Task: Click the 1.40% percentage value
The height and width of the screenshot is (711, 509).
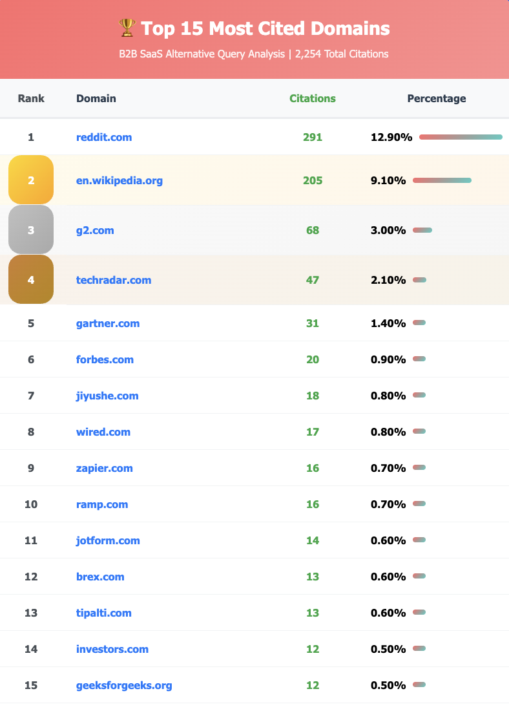Action: 388,323
